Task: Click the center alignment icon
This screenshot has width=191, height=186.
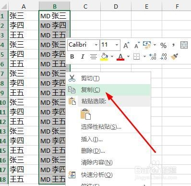Action: 94,57
